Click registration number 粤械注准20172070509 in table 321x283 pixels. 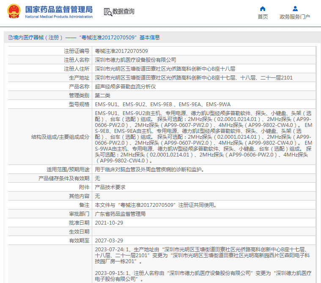pyautogui.click(x=121, y=51)
